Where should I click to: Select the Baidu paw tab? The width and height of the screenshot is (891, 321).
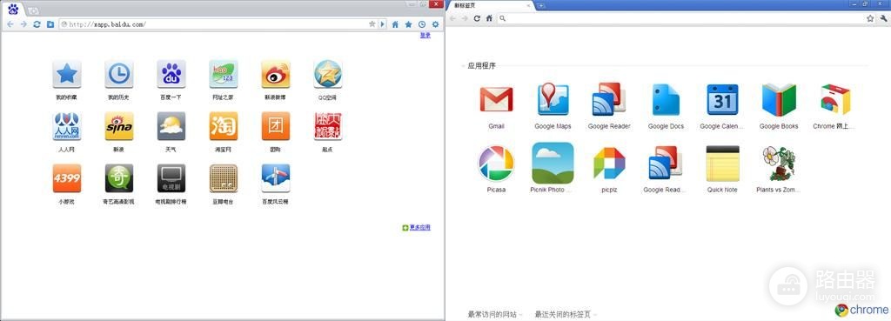[13, 9]
